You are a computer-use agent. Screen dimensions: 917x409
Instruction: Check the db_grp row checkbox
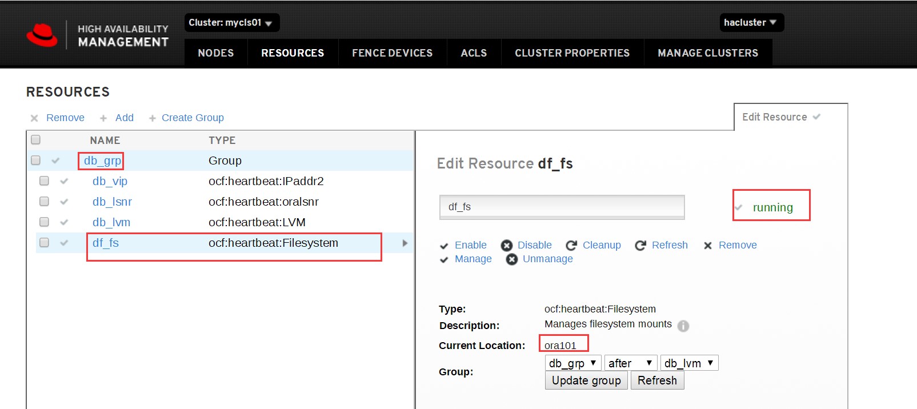tap(35, 161)
